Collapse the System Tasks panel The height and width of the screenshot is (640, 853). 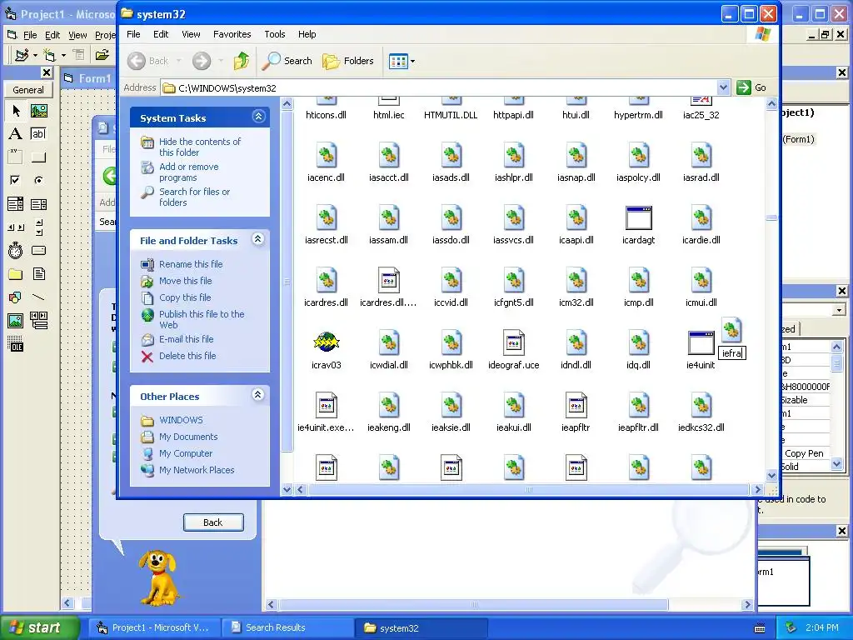pos(258,117)
